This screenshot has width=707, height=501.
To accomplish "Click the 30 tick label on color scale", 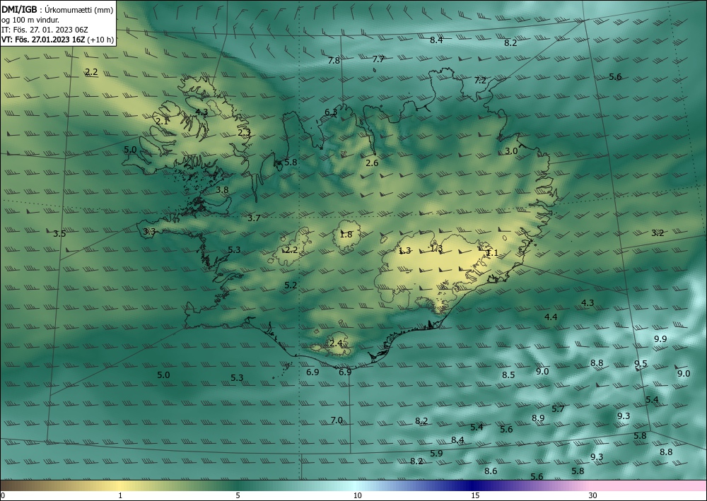I will pos(593,496).
